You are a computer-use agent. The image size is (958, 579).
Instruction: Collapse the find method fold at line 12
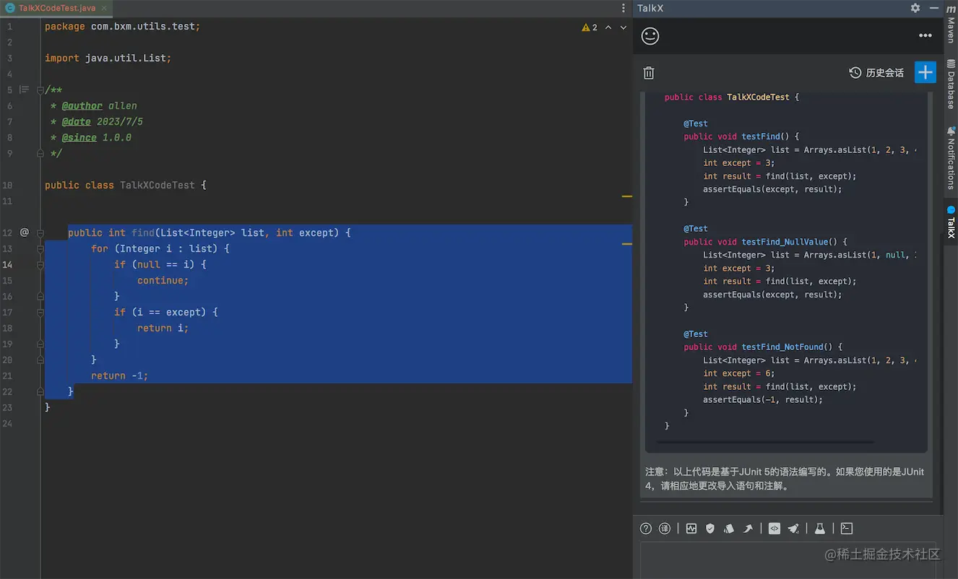(x=40, y=232)
